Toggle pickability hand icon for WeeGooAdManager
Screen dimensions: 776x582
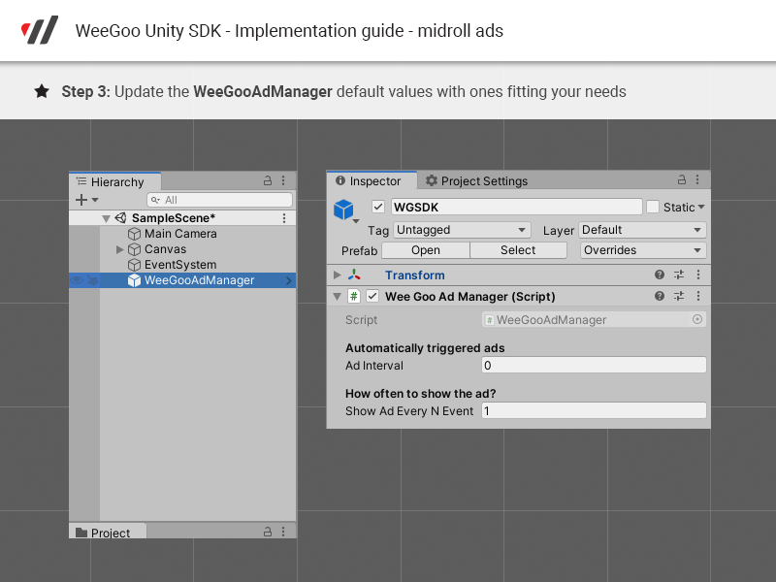click(x=92, y=280)
